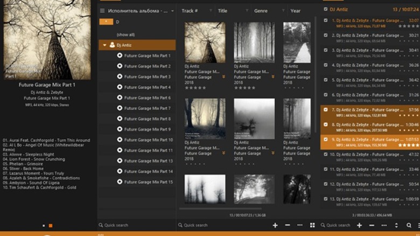Viewport: 420px width, 236px height.
Task: Click the (show all) link in artist list
Action: click(x=125, y=34)
